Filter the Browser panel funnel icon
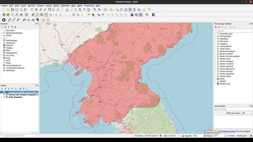The height and width of the screenshot is (142, 253). click(9, 27)
